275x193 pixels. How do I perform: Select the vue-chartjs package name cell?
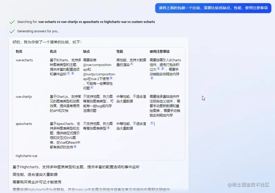(x=24, y=96)
